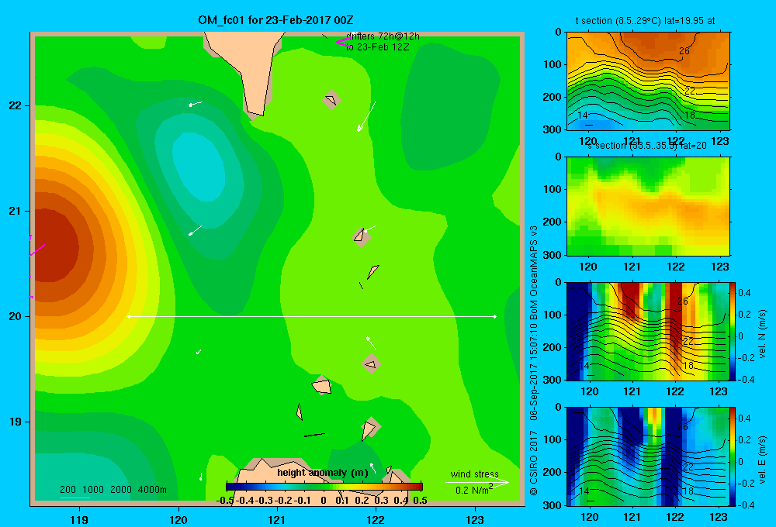Open the eastward velocity section plot
The width and height of the screenshot is (776, 527).
point(648,456)
